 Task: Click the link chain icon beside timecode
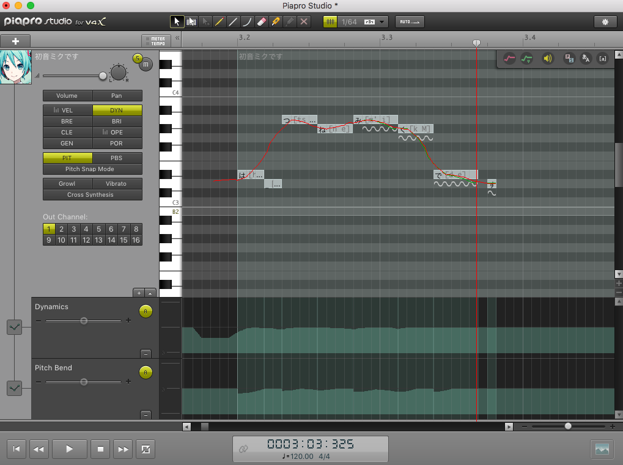coord(243,449)
